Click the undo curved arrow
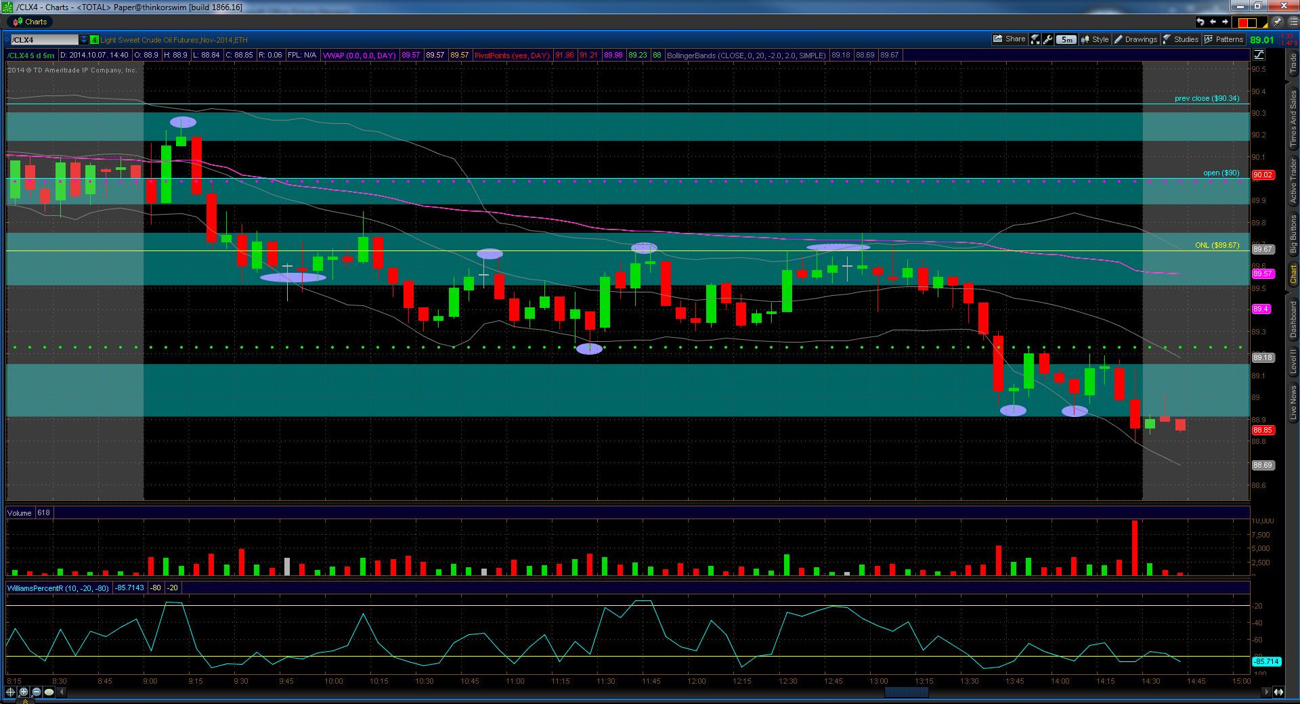 (x=1200, y=22)
